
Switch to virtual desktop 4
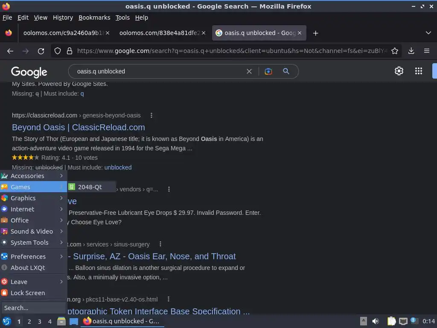50,322
